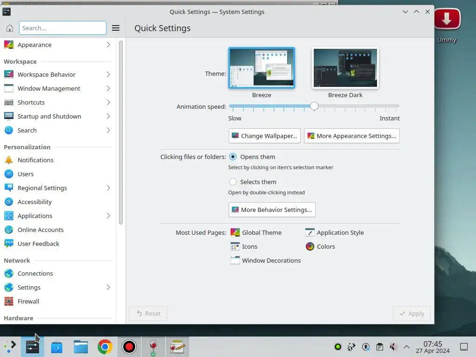
Task: Click the Firewall brick icon
Action: coord(9,301)
